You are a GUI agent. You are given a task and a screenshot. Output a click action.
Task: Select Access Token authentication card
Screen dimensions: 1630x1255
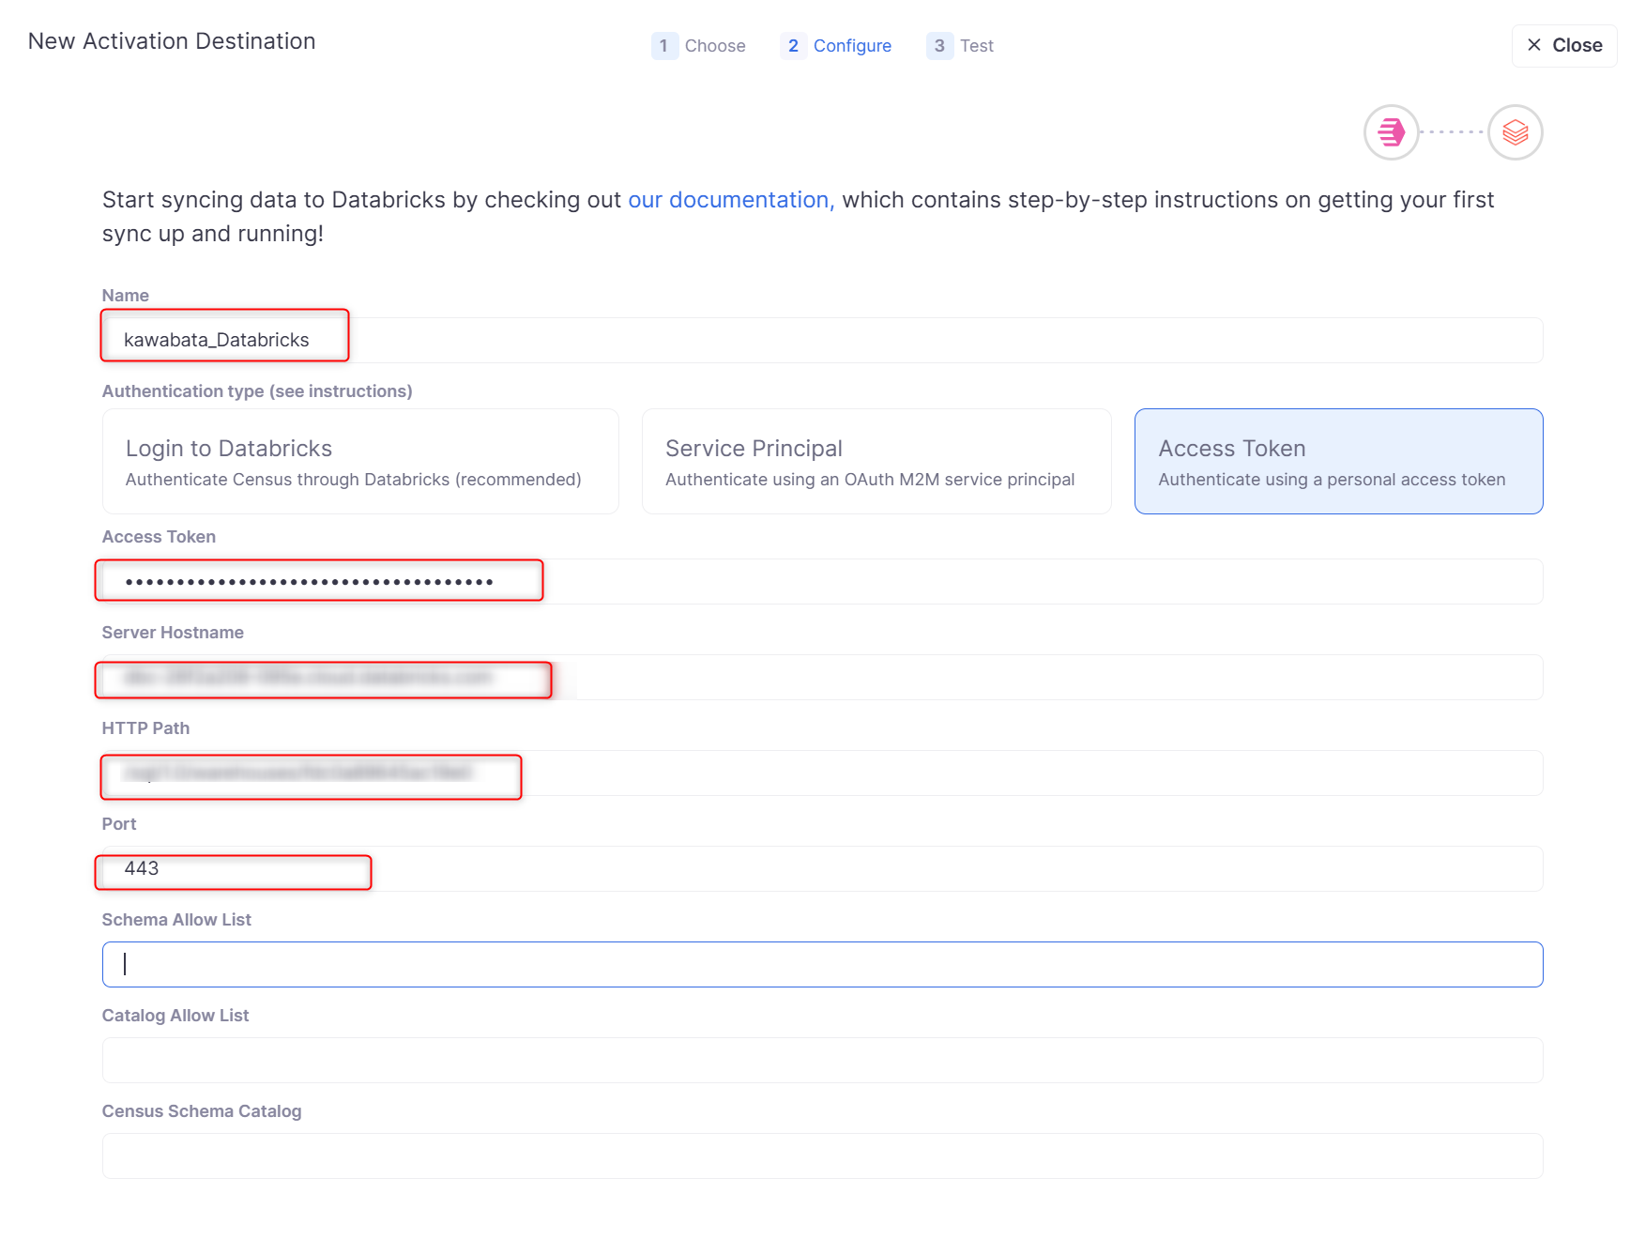pyautogui.click(x=1337, y=462)
